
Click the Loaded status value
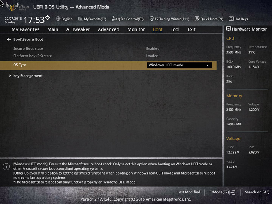tap(152, 56)
